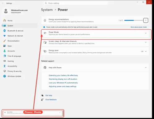The width and height of the screenshot is (154, 119).
Task: Click the Accessibility figure icon
Action: coord(5,66)
